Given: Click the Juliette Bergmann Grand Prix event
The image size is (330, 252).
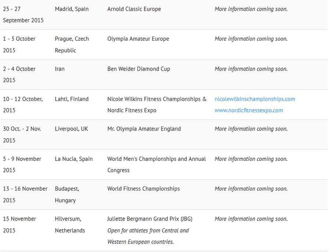Looking at the screenshot, I should (150, 219).
